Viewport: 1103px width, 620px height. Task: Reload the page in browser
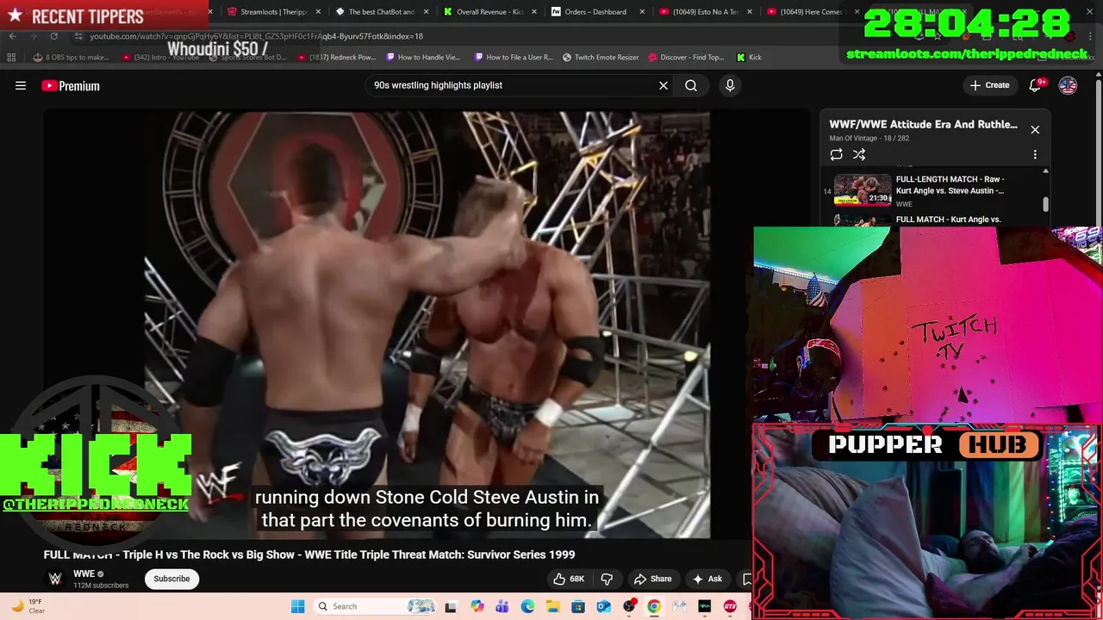(54, 36)
